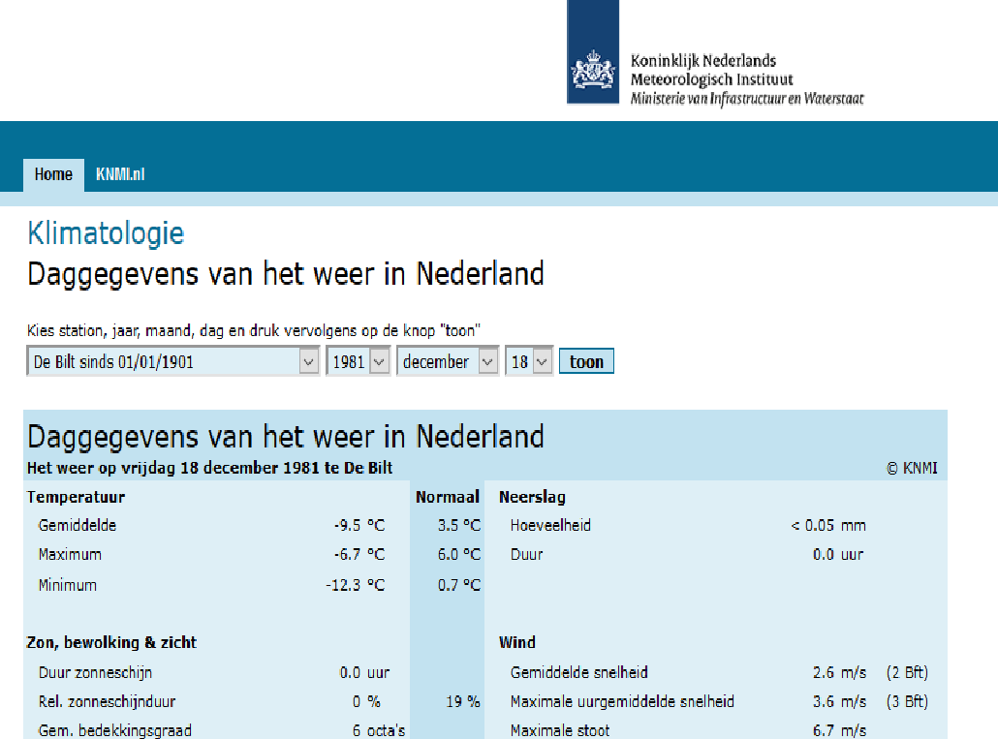The image size is (998, 739).
Task: Select the (3 Bft) Beaufort value
Action: 907,702
